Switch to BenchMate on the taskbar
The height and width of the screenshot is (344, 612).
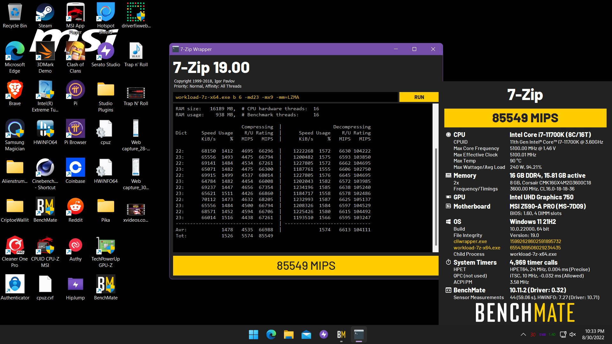pos(341,334)
